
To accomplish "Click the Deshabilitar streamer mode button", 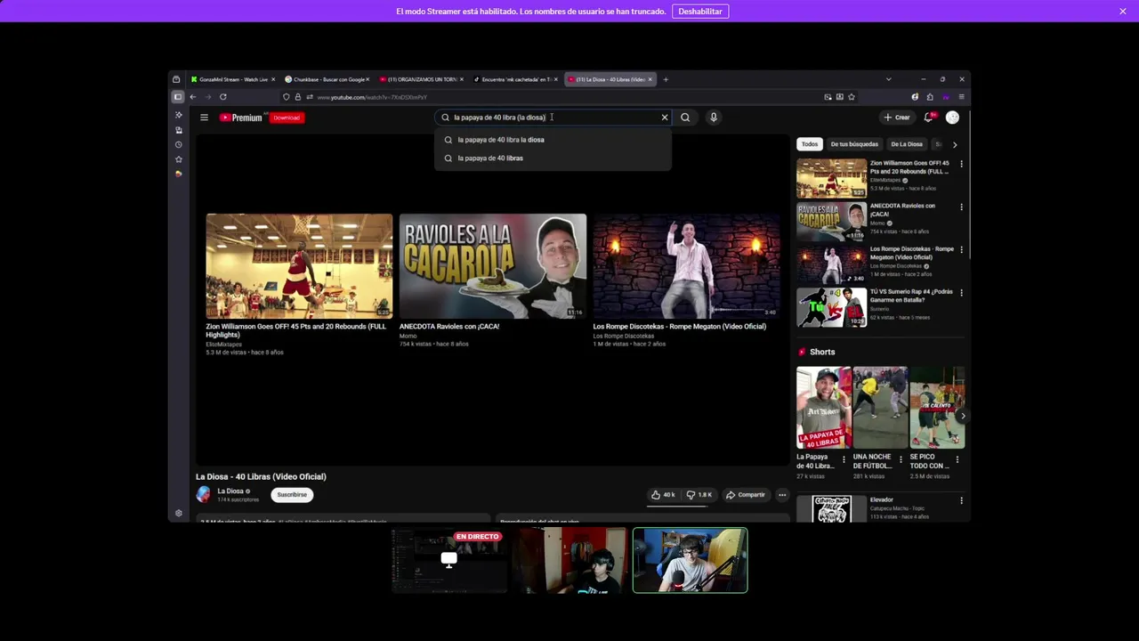I will point(700,12).
